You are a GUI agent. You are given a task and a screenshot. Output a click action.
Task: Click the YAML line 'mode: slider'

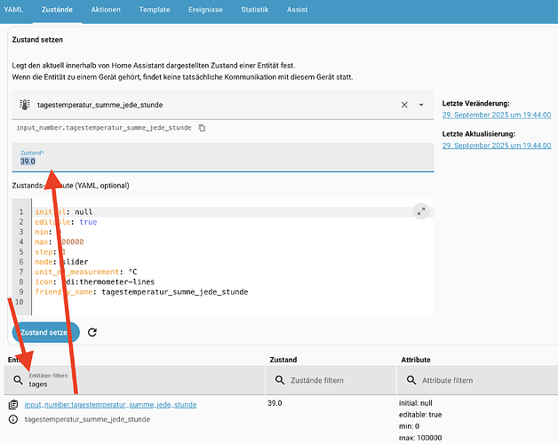coord(61,262)
